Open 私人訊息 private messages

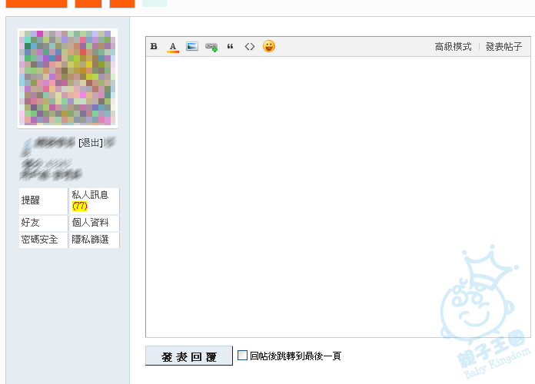90,196
